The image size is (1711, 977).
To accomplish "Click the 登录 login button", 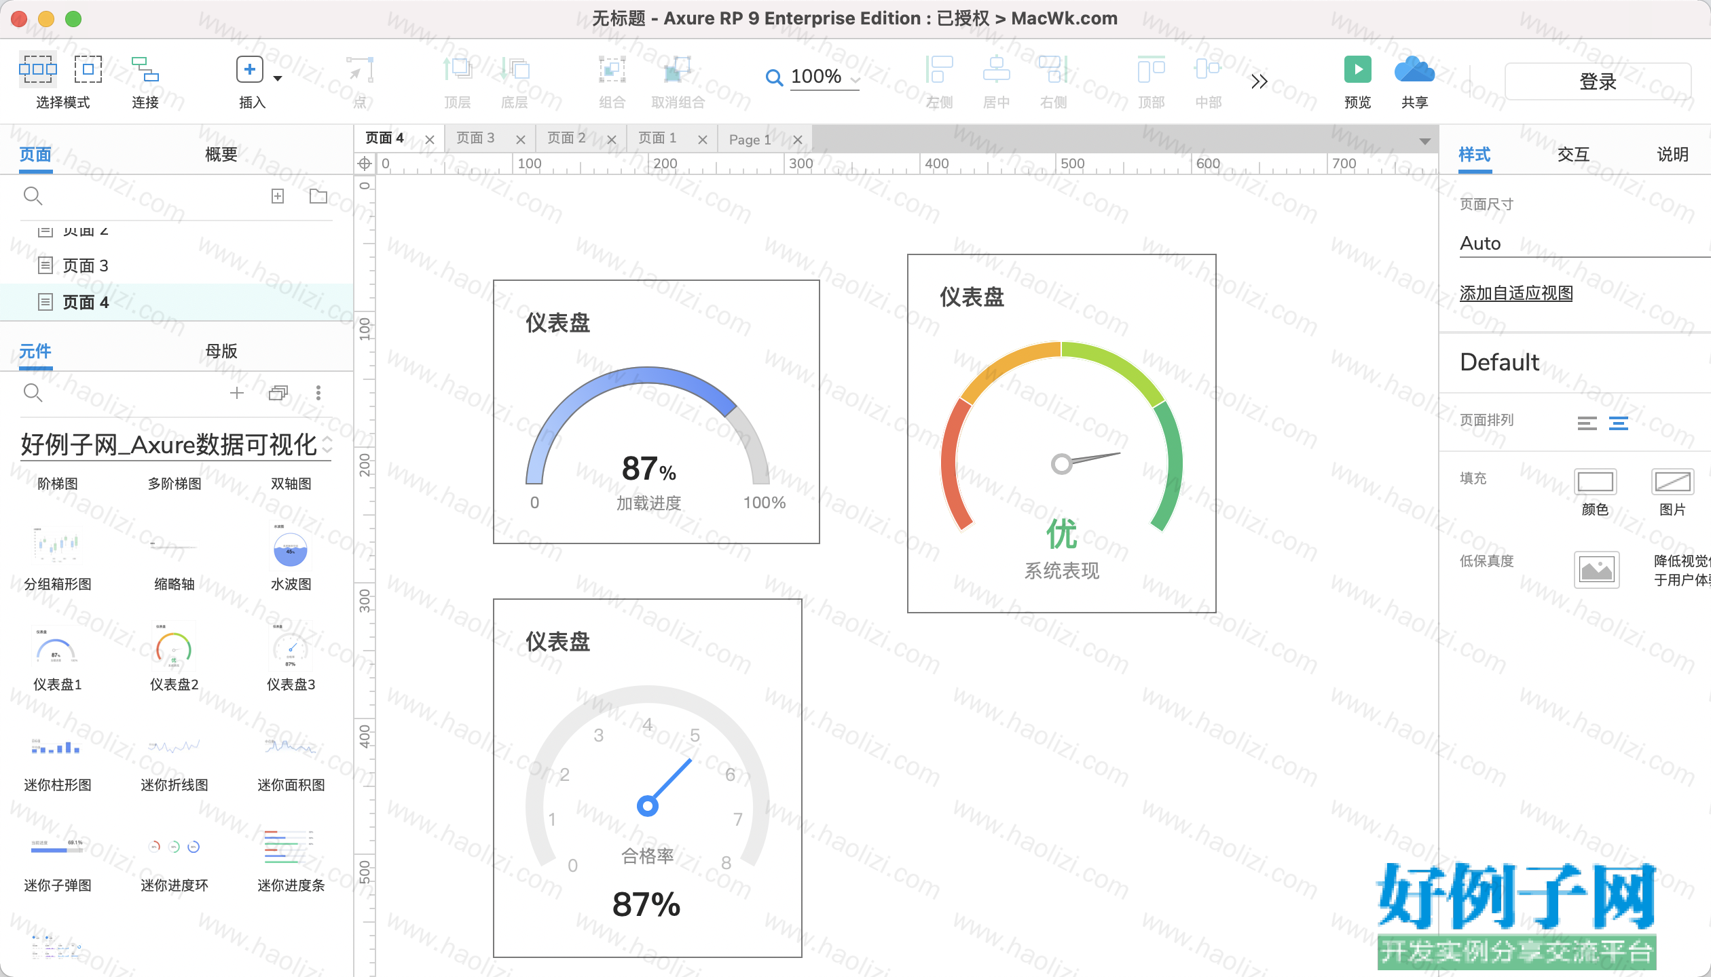I will [x=1598, y=81].
